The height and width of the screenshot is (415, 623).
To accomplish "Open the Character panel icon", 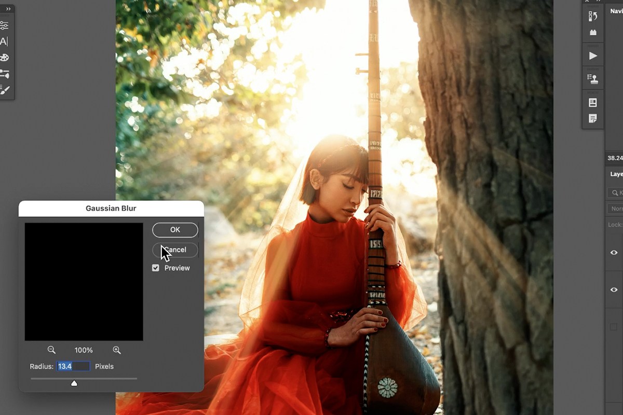I will tap(4, 41).
